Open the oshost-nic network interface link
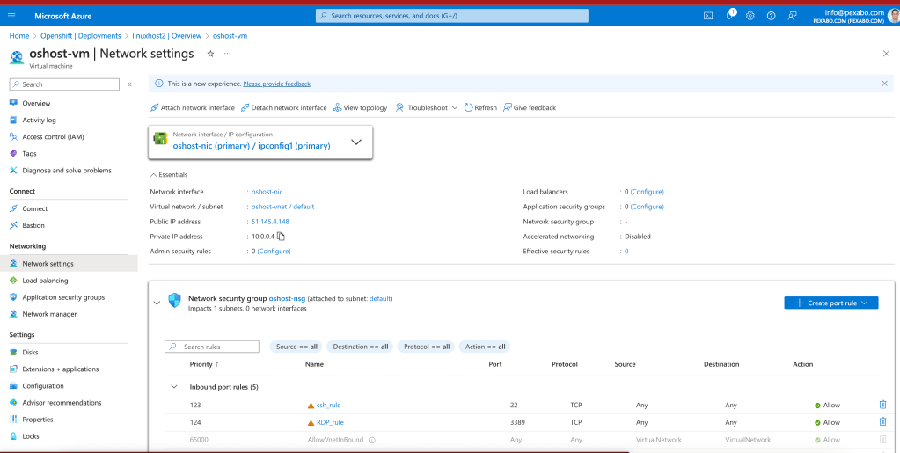The image size is (900, 453). click(x=267, y=192)
